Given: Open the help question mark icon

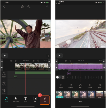Looking at the screenshot, I should coord(29,7).
